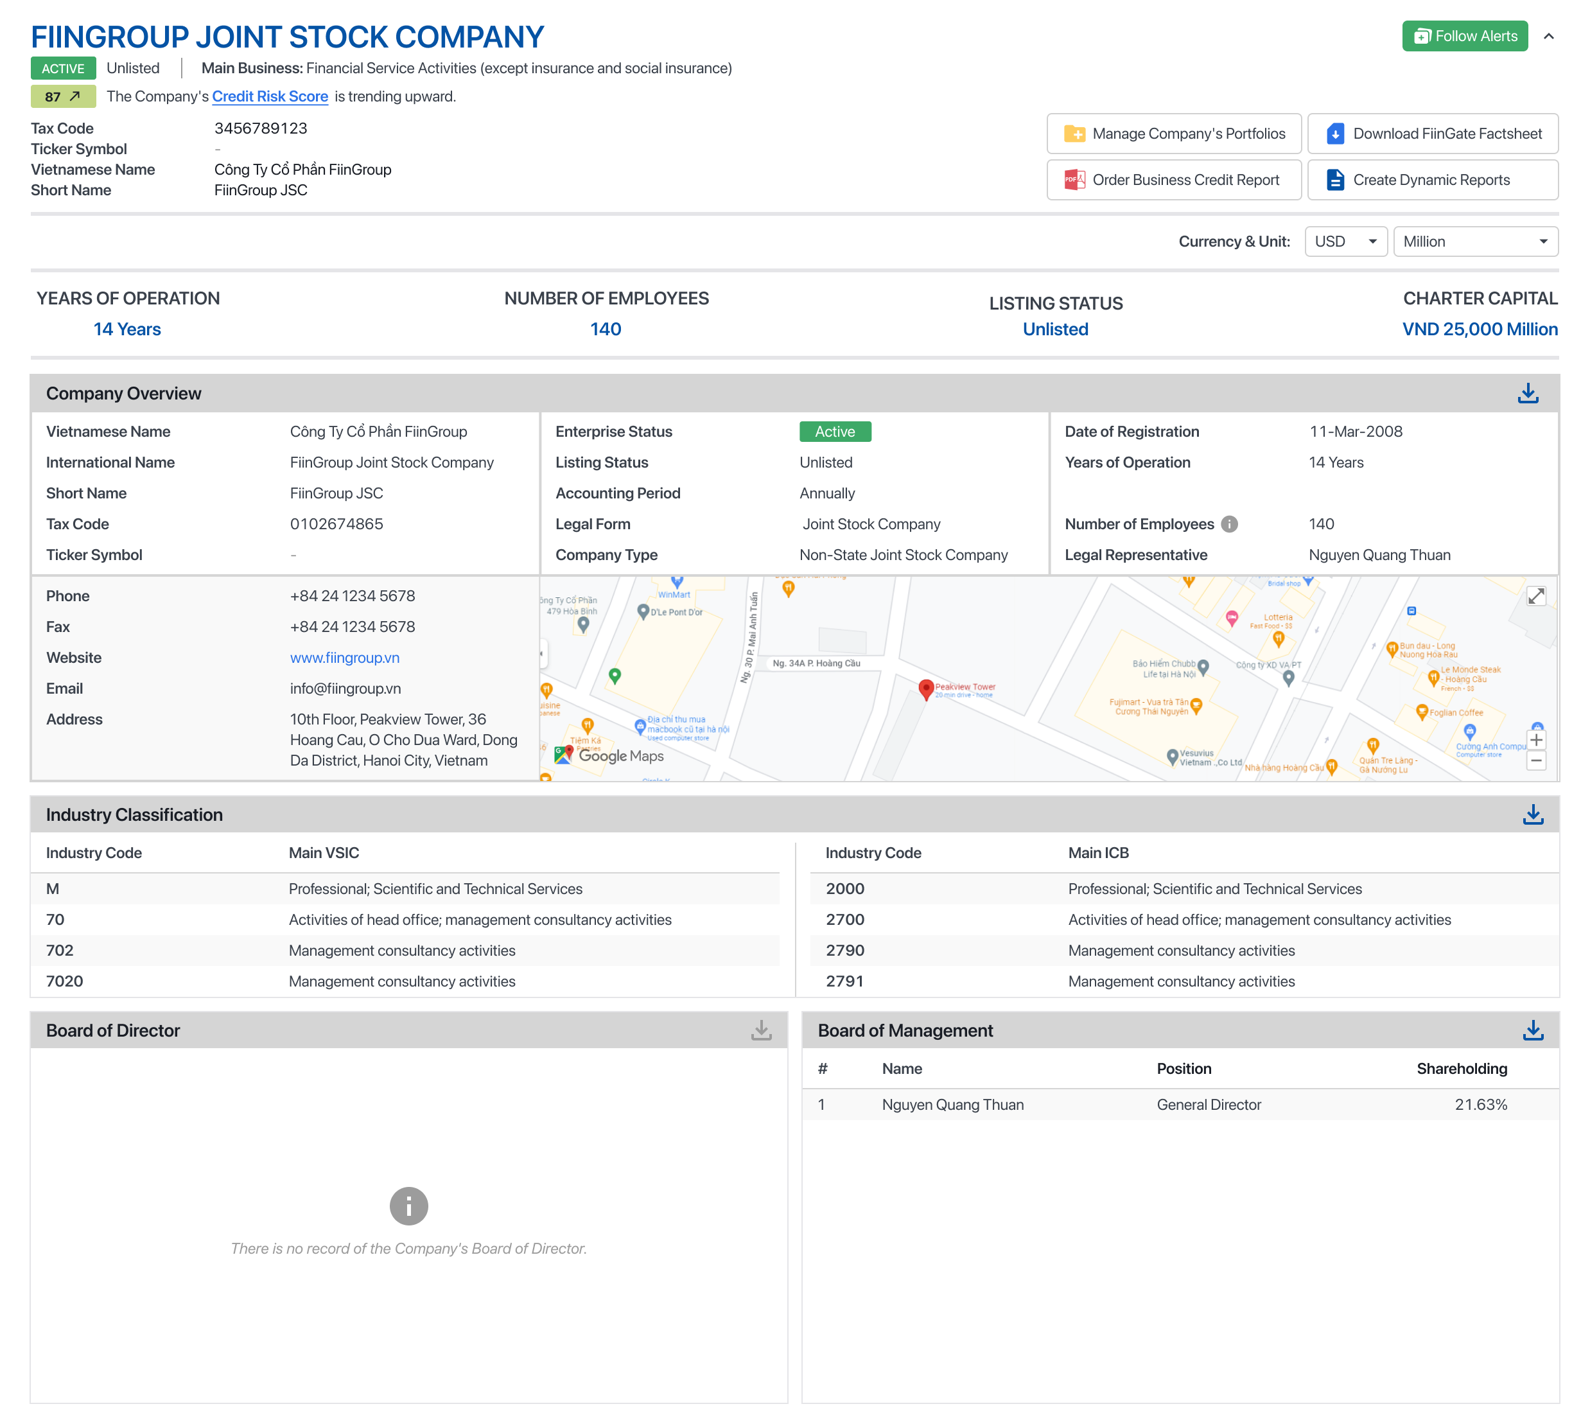
Task: Create Dynamic Reports
Action: [x=1432, y=180]
